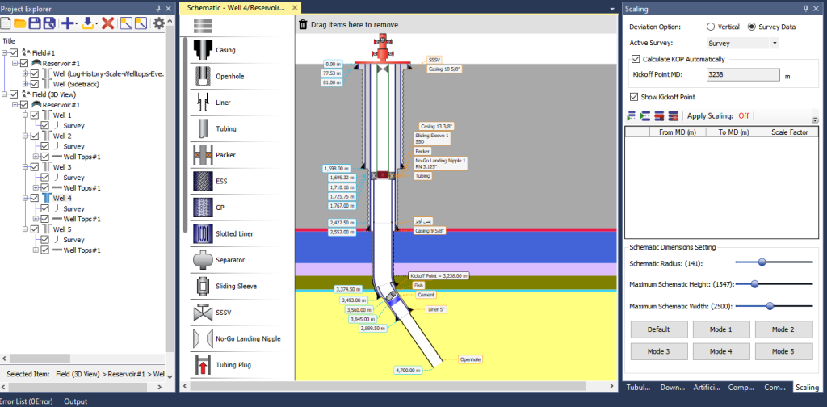Screen dimensions: 827x407
Task: Select the Packer component icon
Action: (203, 154)
